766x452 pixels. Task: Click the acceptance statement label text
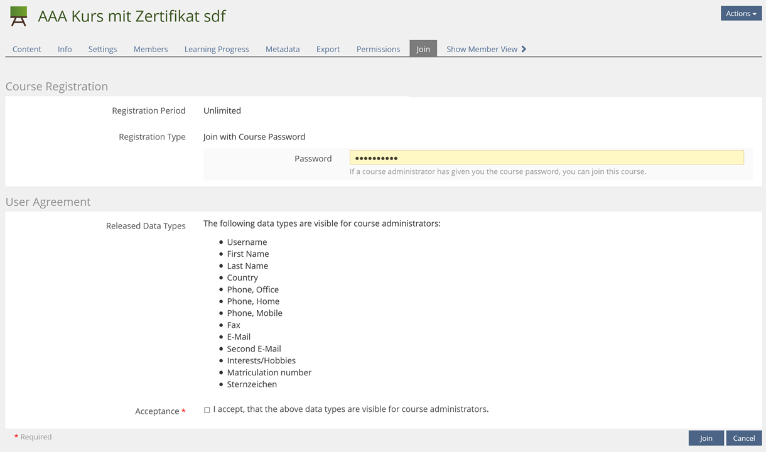coord(350,409)
